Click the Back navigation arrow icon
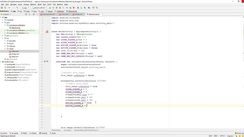The image size is (244, 137). click(10, 8)
